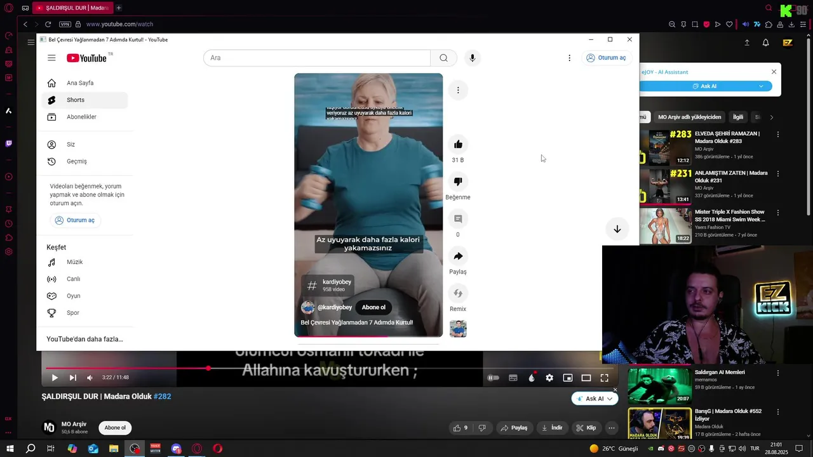Click Klip button under video
Screen dimensions: 813x457
(x=586, y=428)
